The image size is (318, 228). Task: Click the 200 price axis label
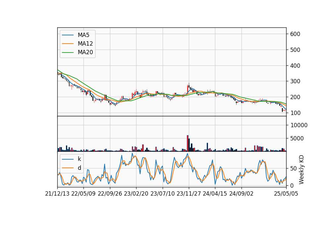[x=295, y=97]
